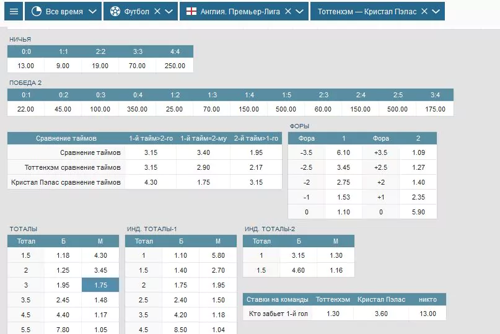
Task: Expand the Тоттенхэм — Кристал Пэлас dropdown chevron
Action: coord(436,12)
